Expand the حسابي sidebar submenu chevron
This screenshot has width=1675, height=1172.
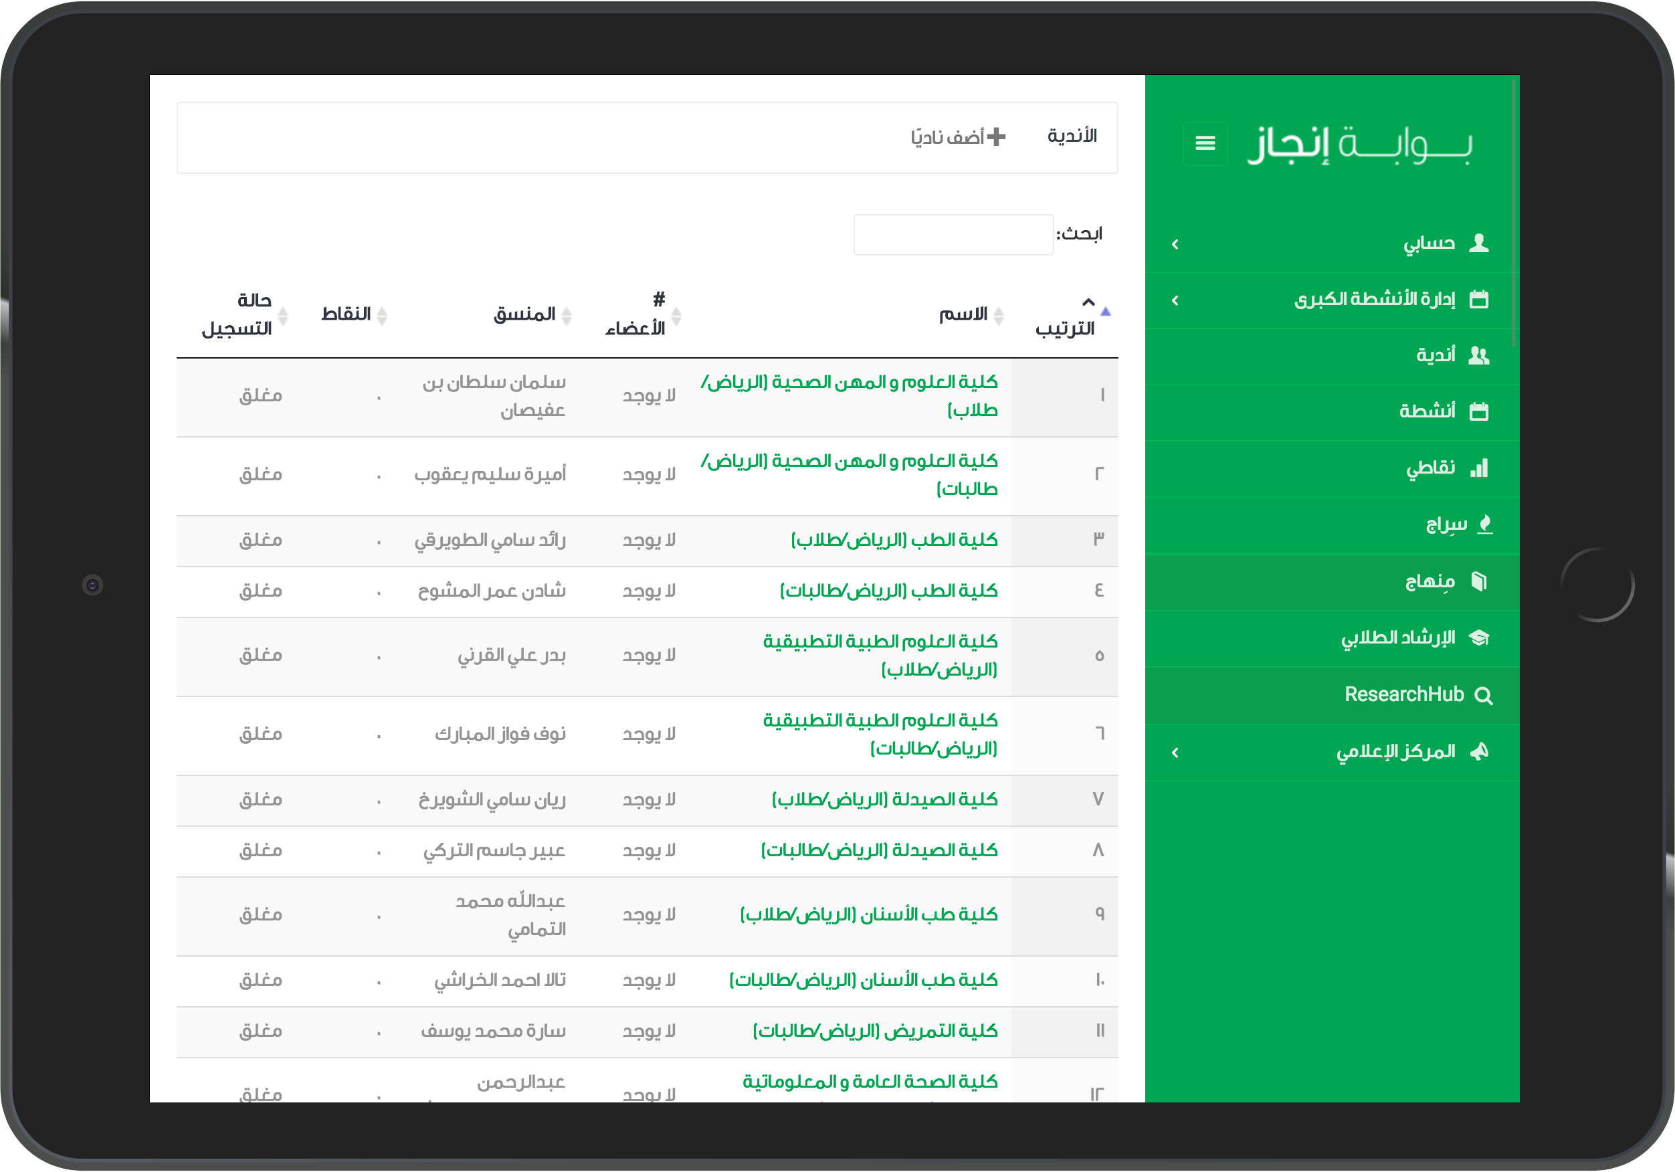(1175, 244)
